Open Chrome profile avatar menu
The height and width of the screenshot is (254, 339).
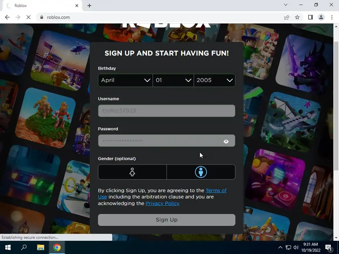(321, 17)
